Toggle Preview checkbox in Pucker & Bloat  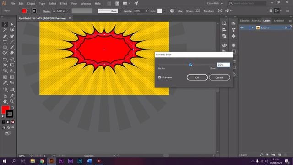160,77
